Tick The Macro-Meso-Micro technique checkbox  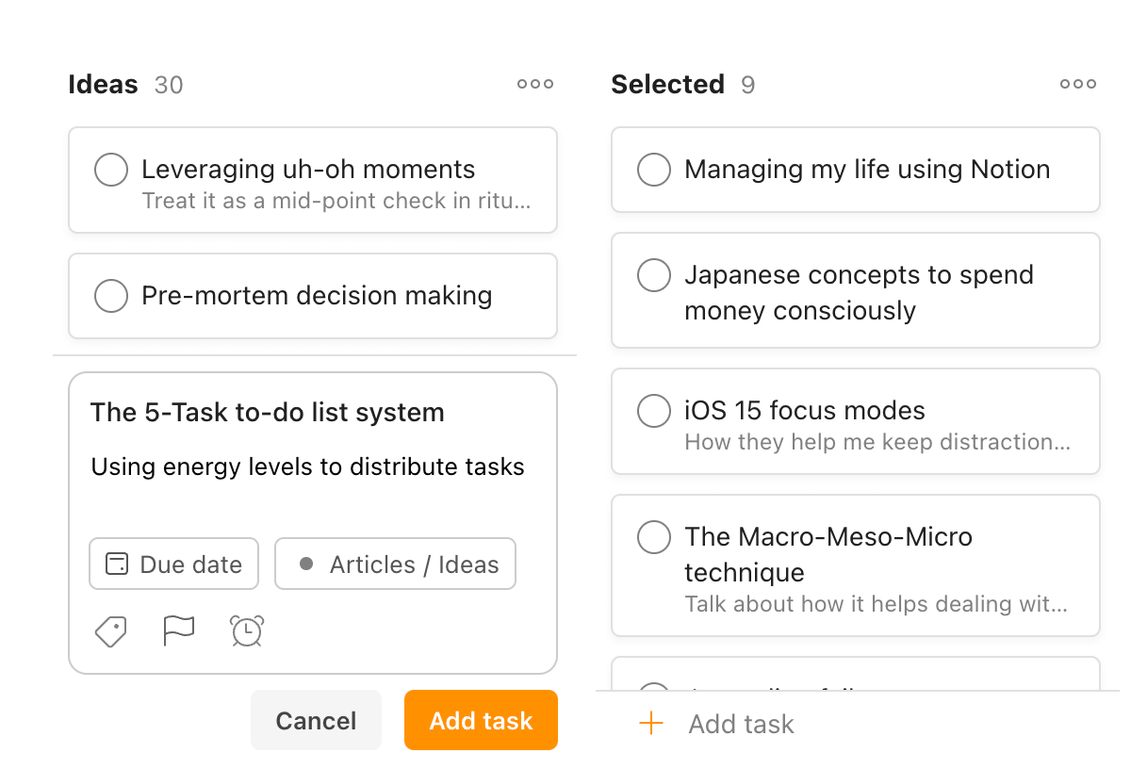click(654, 537)
